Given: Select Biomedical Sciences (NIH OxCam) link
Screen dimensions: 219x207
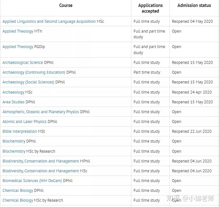Looking at the screenshot, I should (x=32, y=181).
